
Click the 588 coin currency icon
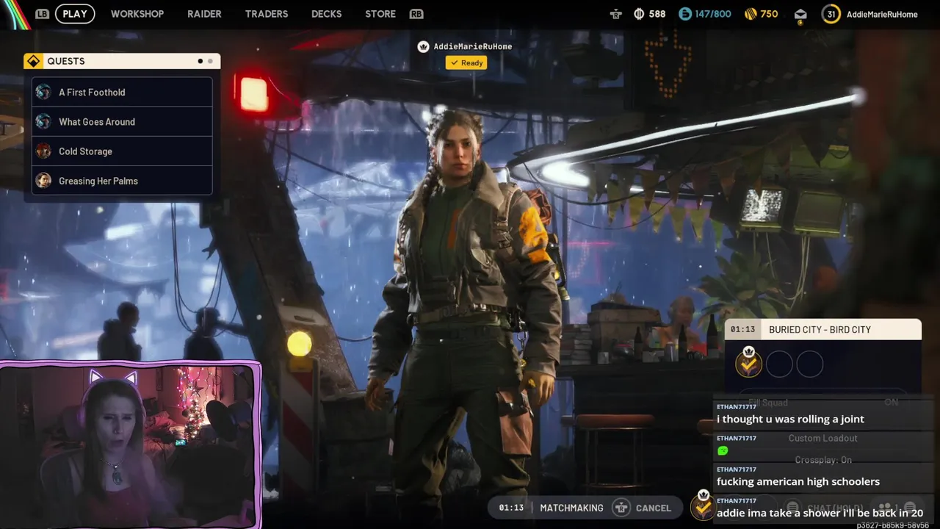pos(639,14)
